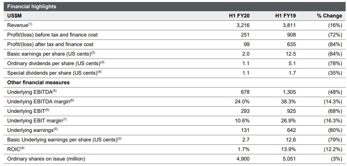Image resolution: width=347 pixels, height=166 pixels.
Task: Click Profit/(loss) before tax and finance cost
Action: click(x=52, y=35)
